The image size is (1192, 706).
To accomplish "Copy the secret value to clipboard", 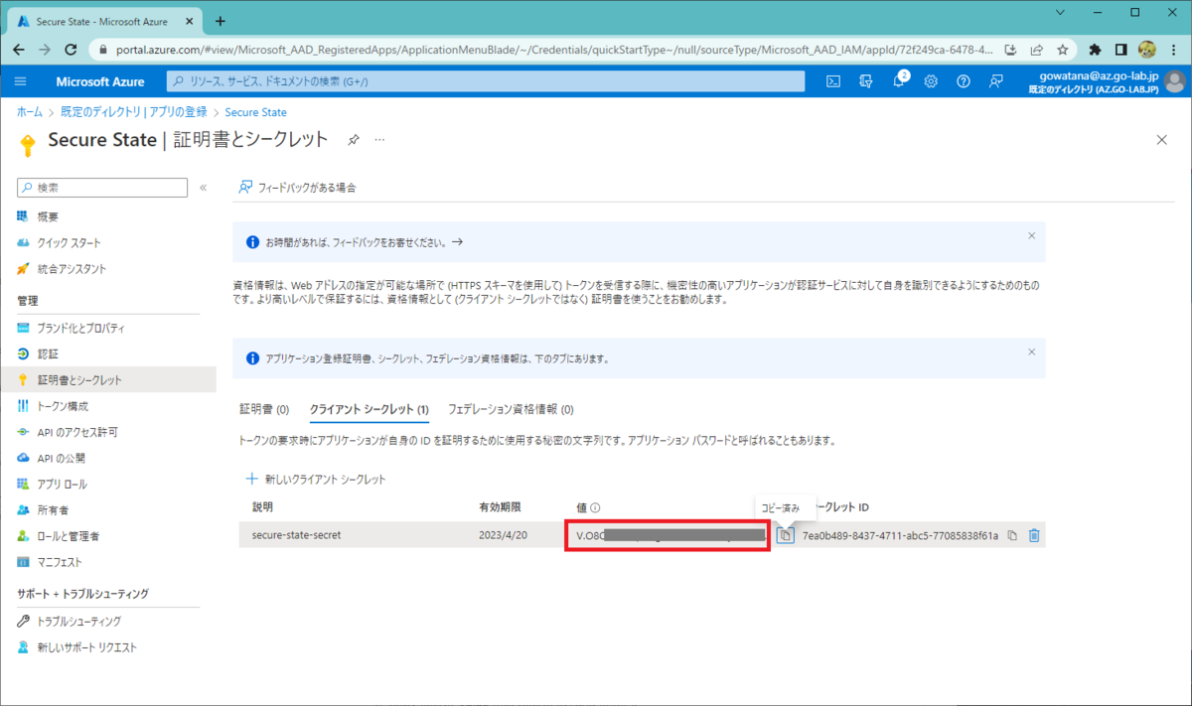I will pyautogui.click(x=785, y=535).
